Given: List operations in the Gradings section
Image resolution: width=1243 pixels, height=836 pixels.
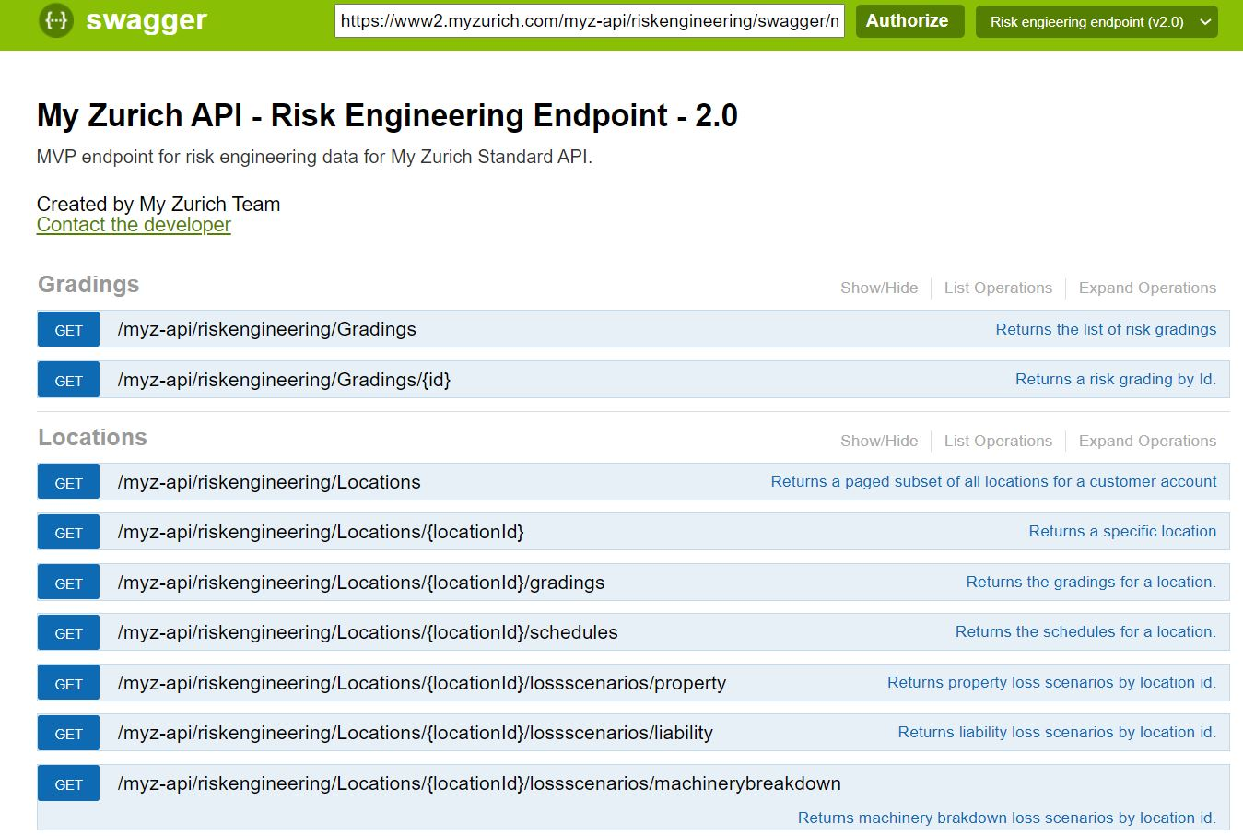Looking at the screenshot, I should [x=997, y=288].
